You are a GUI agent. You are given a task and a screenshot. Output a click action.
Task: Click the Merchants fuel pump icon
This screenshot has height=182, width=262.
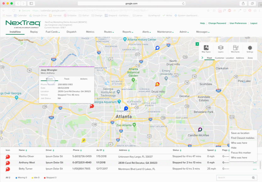point(235,48)
